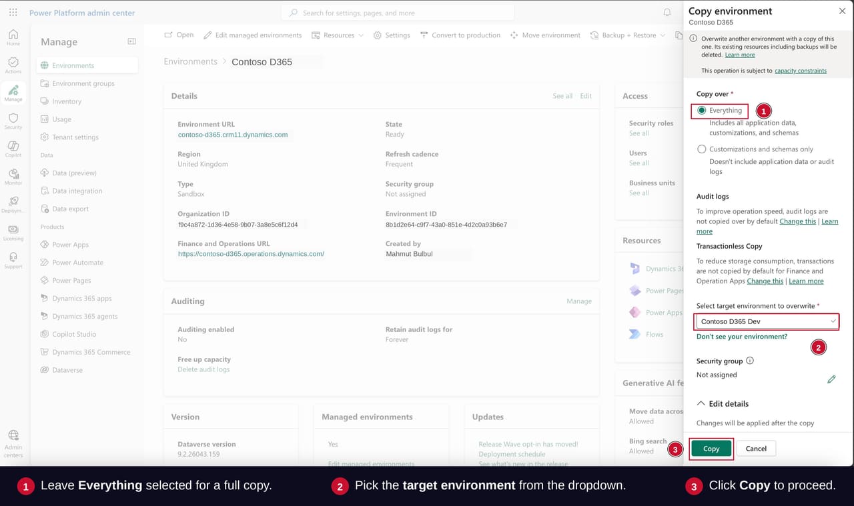Open the Finance and Operations URL
Image resolution: width=854 pixels, height=506 pixels.
pos(251,254)
